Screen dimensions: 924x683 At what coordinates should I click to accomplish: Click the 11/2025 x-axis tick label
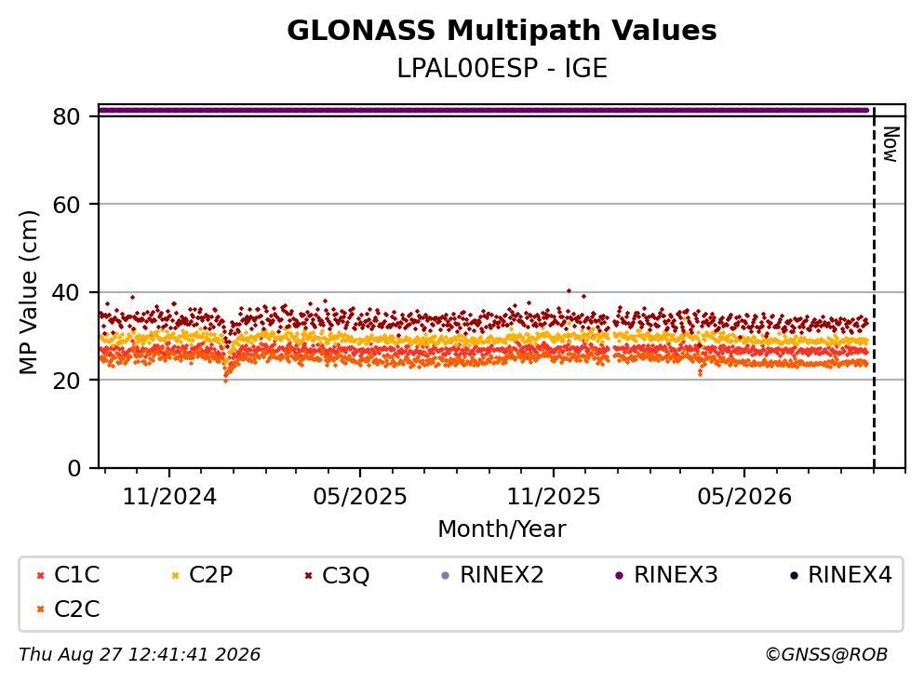click(x=554, y=497)
